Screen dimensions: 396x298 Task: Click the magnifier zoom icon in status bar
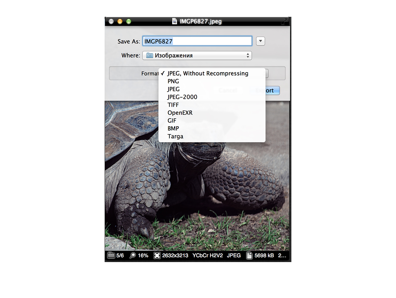tap(133, 255)
